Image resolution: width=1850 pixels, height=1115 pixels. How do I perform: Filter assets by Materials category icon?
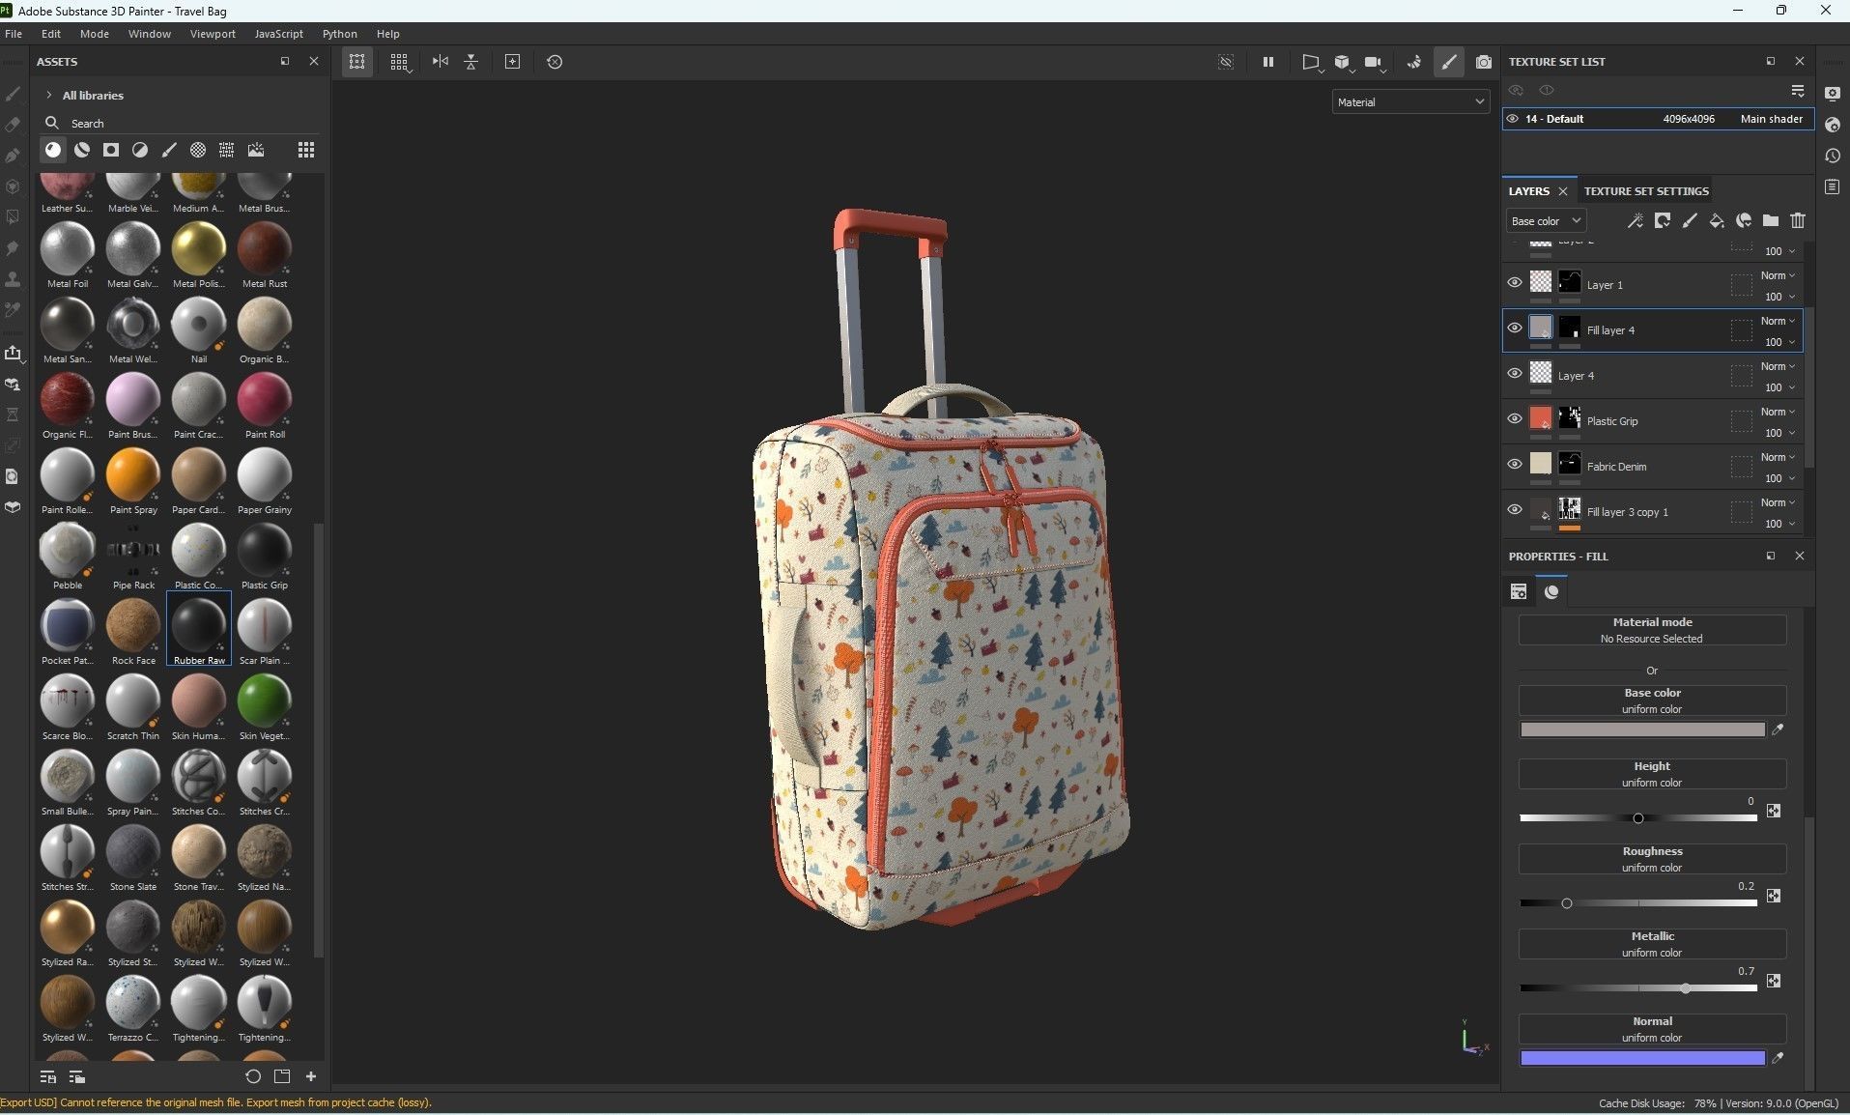(x=53, y=150)
